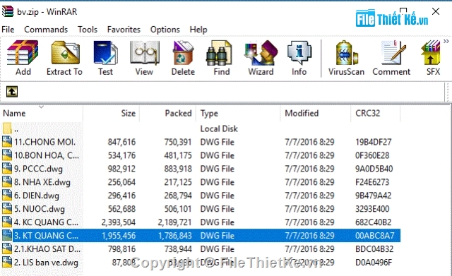Select the 8. NHA XE.dwg file name
This screenshot has height=276, width=452.
tap(42, 182)
